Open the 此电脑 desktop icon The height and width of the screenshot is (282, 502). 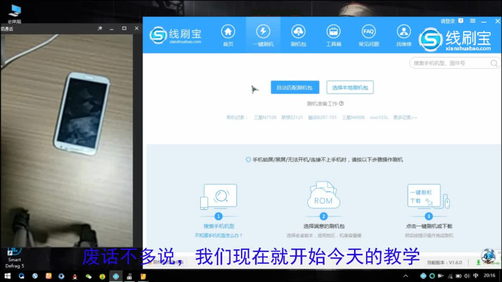tap(15, 15)
